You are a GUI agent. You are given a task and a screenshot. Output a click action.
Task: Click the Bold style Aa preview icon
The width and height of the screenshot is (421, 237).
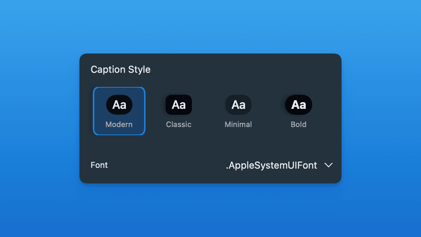tap(298, 105)
